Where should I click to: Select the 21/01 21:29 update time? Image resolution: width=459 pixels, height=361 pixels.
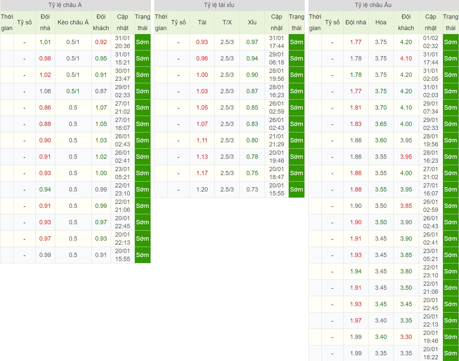pyautogui.click(x=277, y=140)
